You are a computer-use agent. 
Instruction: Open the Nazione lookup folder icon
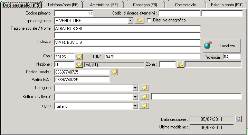[x=79, y=64]
